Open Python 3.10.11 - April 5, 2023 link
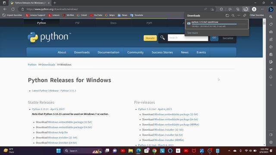The height and width of the screenshot is (155, 276). pos(48,109)
